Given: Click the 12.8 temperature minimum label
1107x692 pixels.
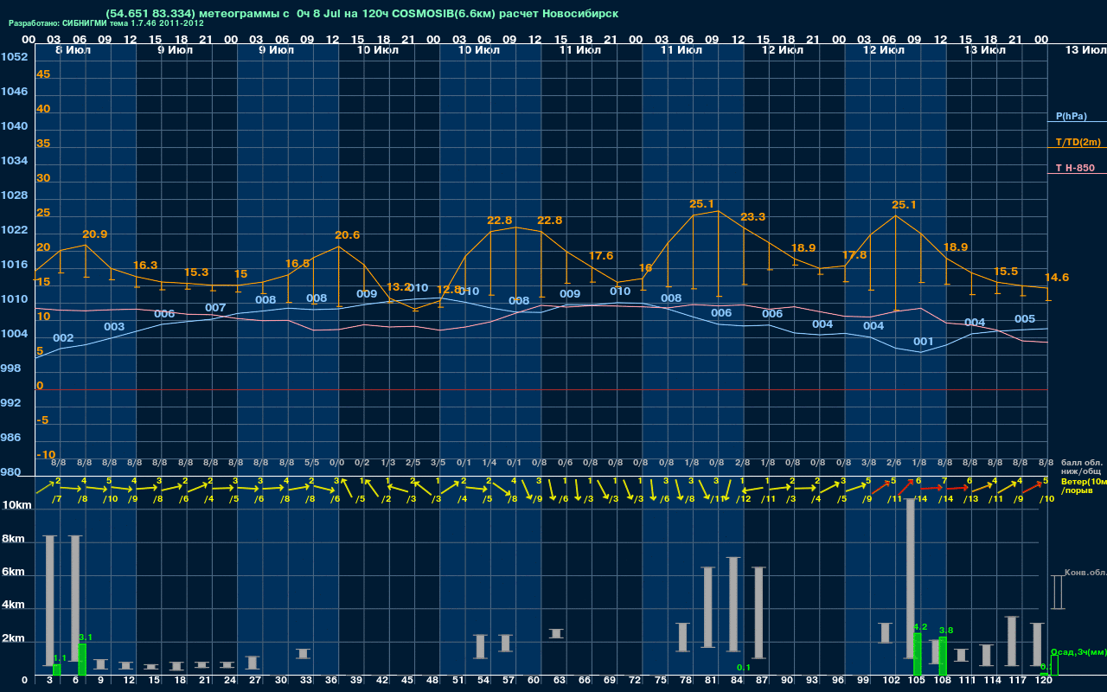Looking at the screenshot, I should click(x=448, y=290).
